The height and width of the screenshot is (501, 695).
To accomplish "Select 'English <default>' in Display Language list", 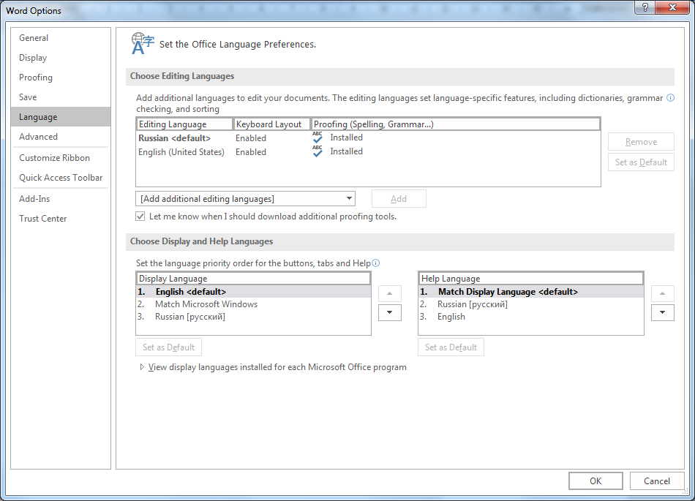I will pos(254,292).
